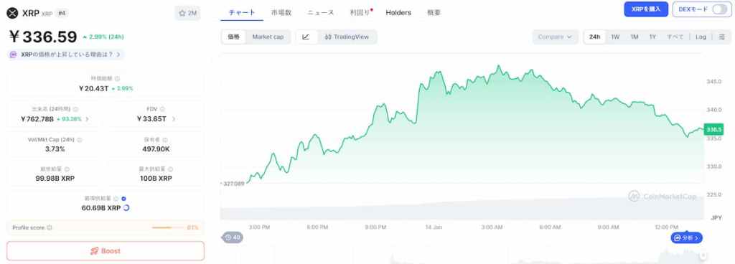Open the ニュース tab
The image size is (735, 264).
[321, 13]
